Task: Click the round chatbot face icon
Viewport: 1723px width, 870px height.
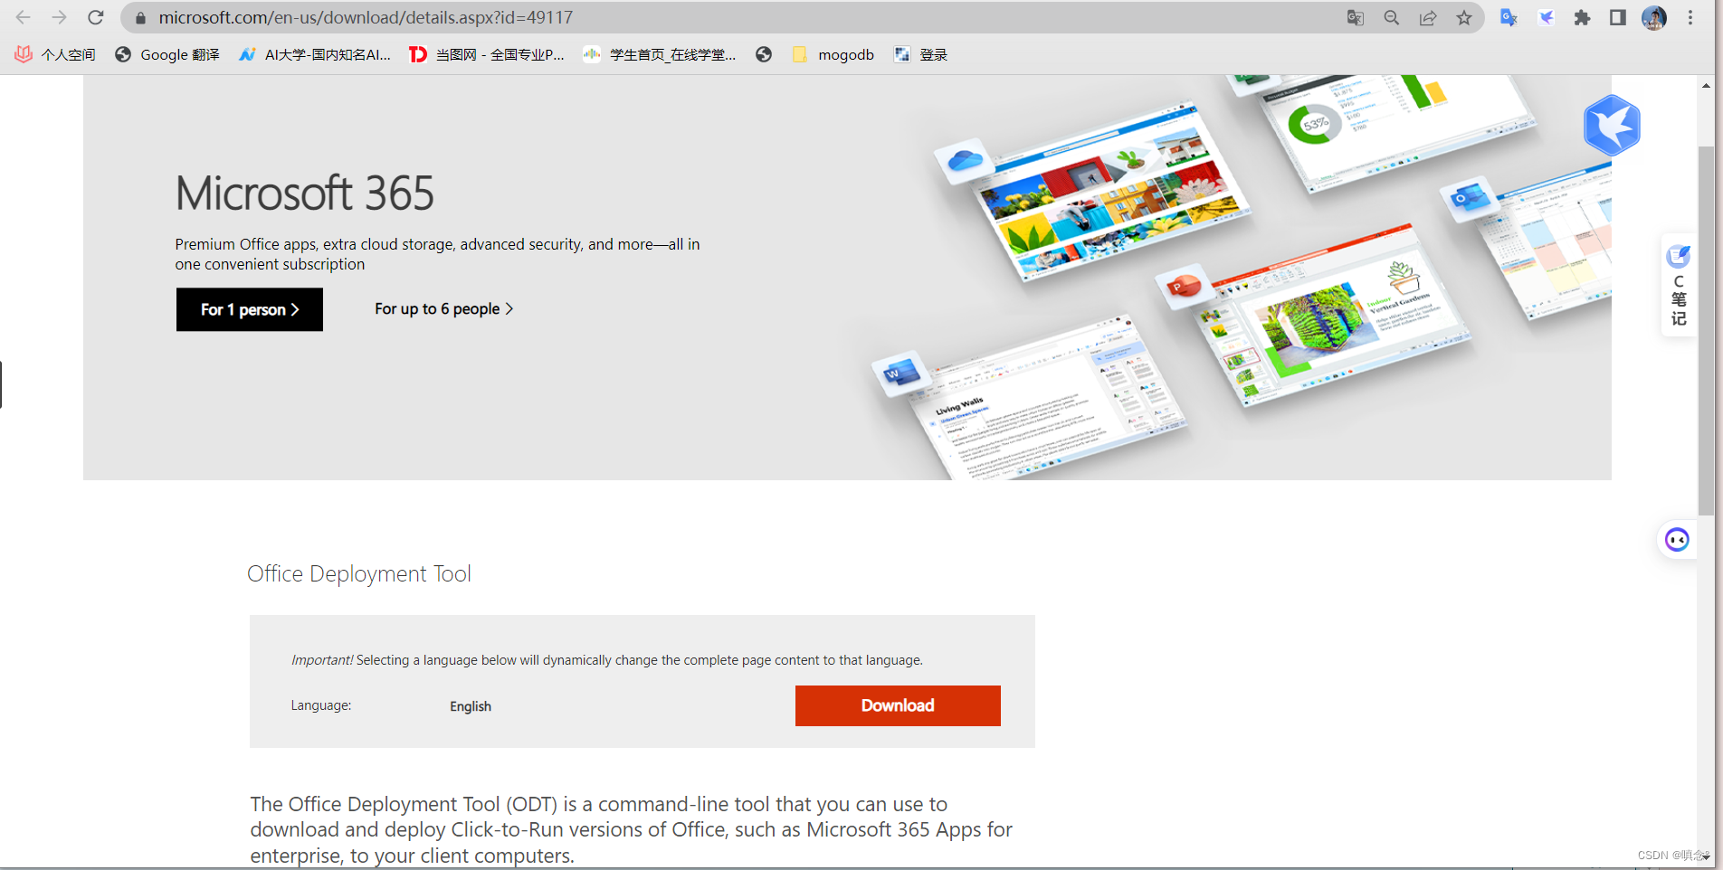Action: [x=1677, y=540]
